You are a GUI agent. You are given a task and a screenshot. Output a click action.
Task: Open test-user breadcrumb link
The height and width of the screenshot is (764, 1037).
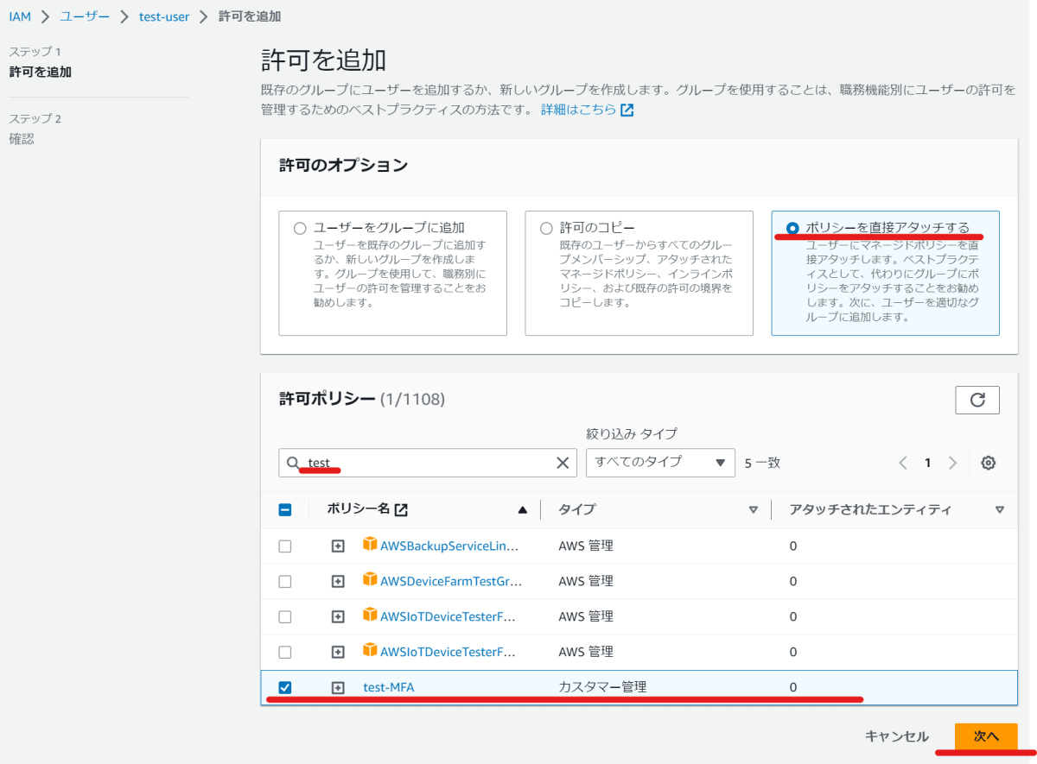pos(164,16)
